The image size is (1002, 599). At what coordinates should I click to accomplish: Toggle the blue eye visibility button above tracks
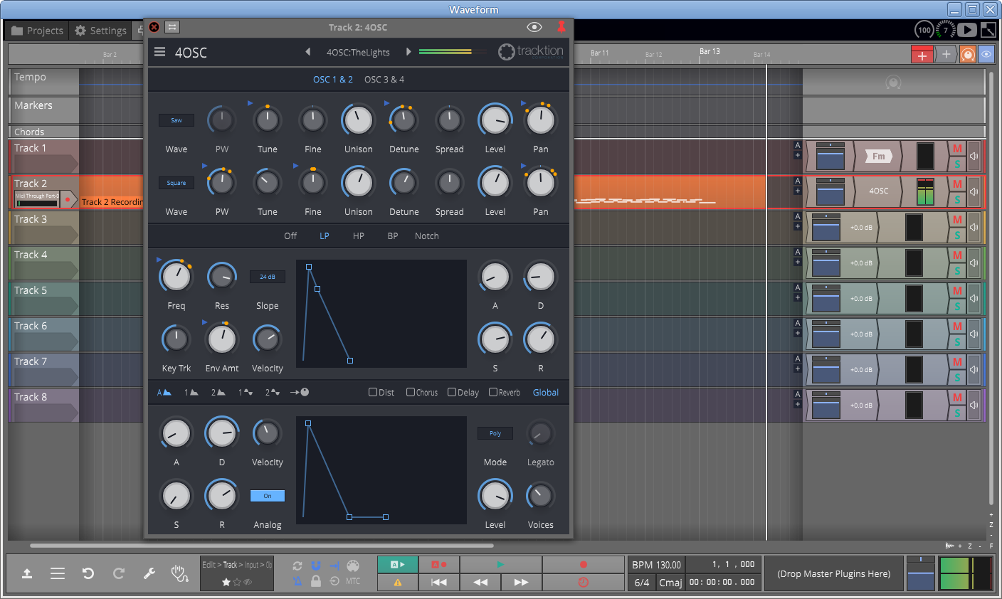coord(986,54)
